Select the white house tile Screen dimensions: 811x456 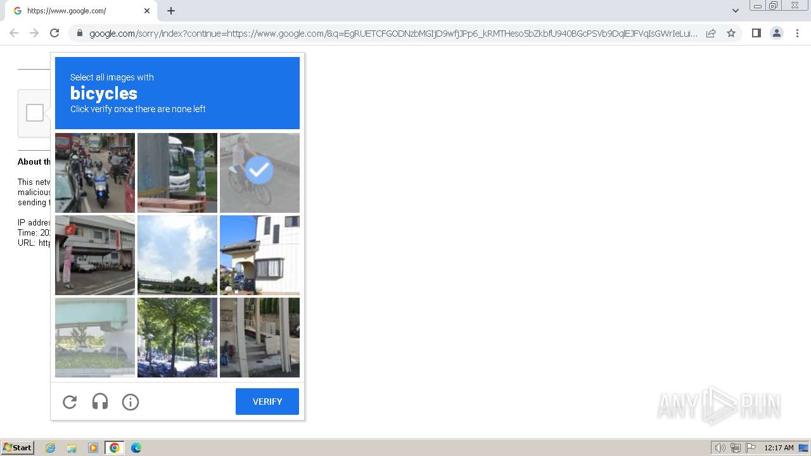click(x=260, y=255)
